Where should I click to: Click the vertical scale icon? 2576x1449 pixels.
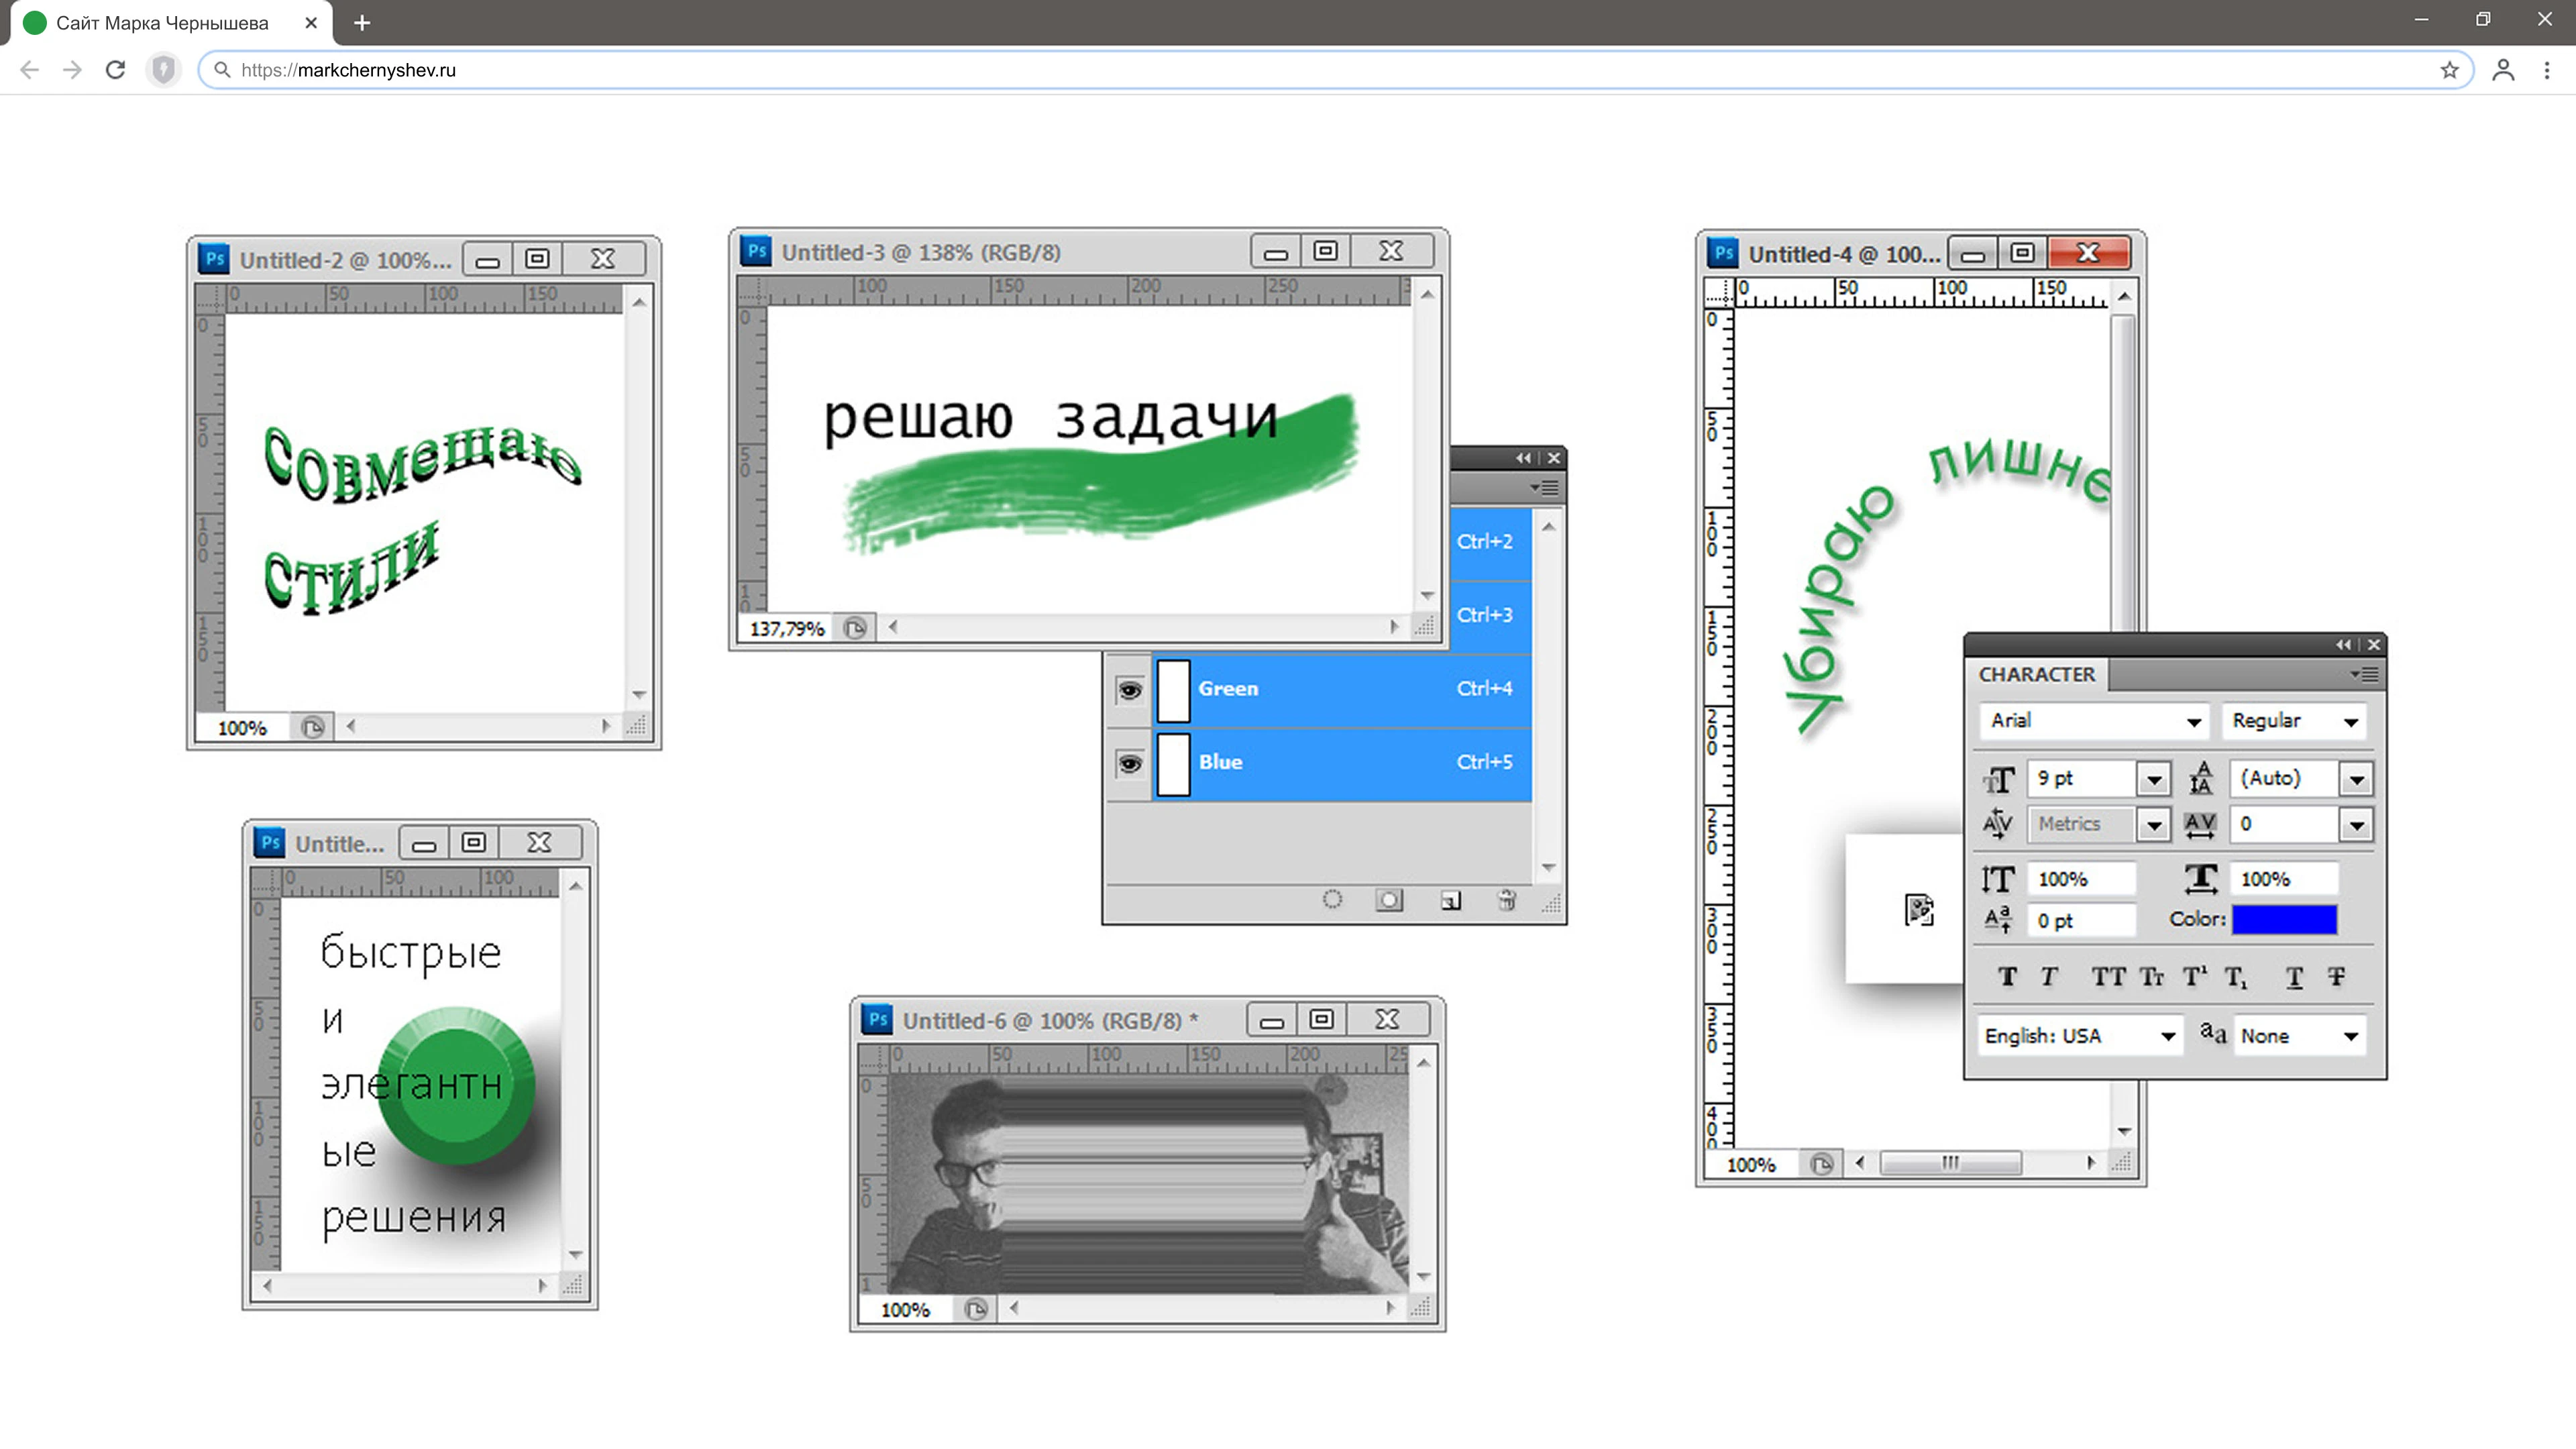1998,879
